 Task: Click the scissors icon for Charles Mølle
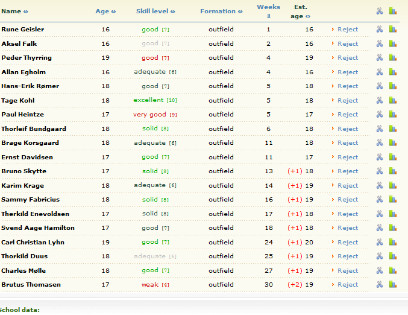tap(380, 271)
